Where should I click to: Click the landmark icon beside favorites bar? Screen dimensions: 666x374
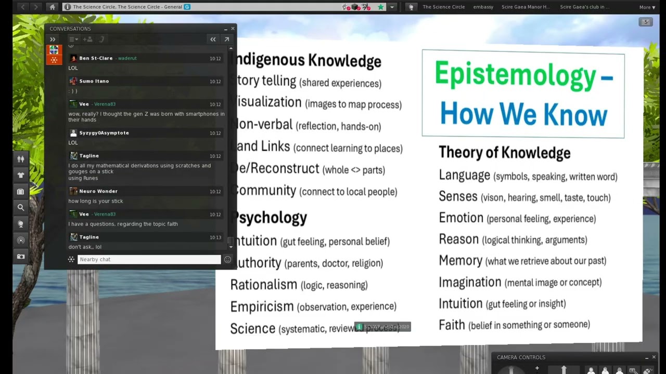pos(412,7)
